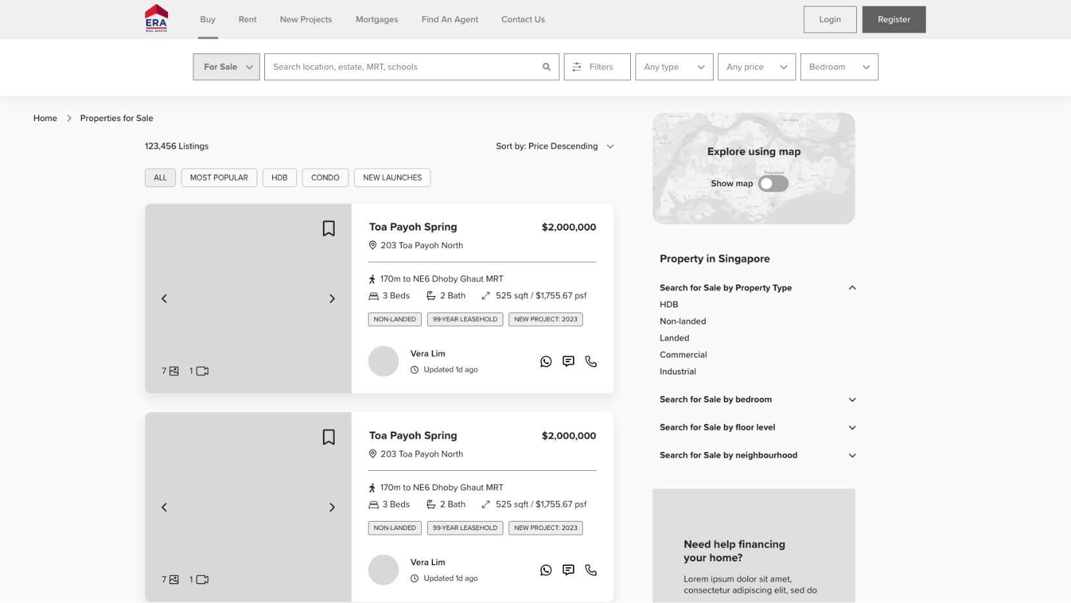Screen dimensions: 1071x603
Task: Open video icon in first listing
Action: pos(202,371)
